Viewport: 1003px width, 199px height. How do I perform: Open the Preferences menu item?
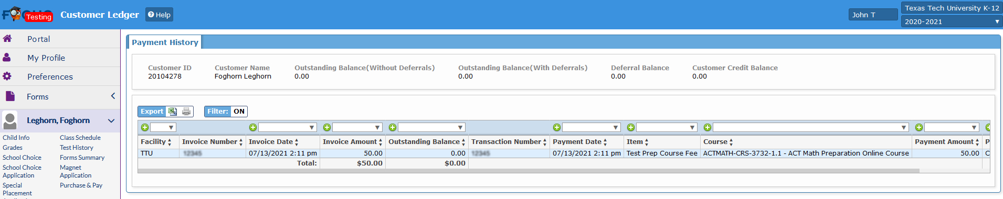(x=50, y=76)
